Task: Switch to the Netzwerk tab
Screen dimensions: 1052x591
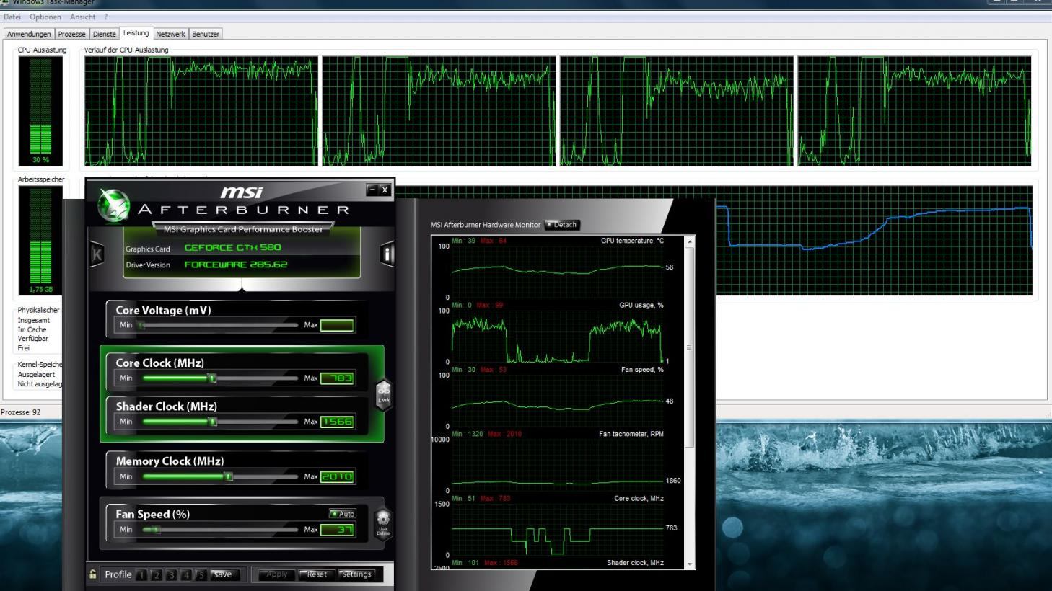Action: (170, 34)
